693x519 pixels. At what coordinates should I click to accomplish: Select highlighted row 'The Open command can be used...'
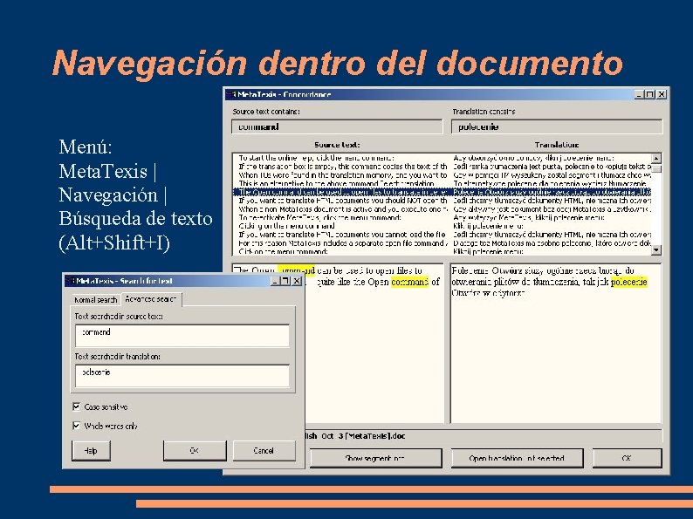click(x=442, y=192)
